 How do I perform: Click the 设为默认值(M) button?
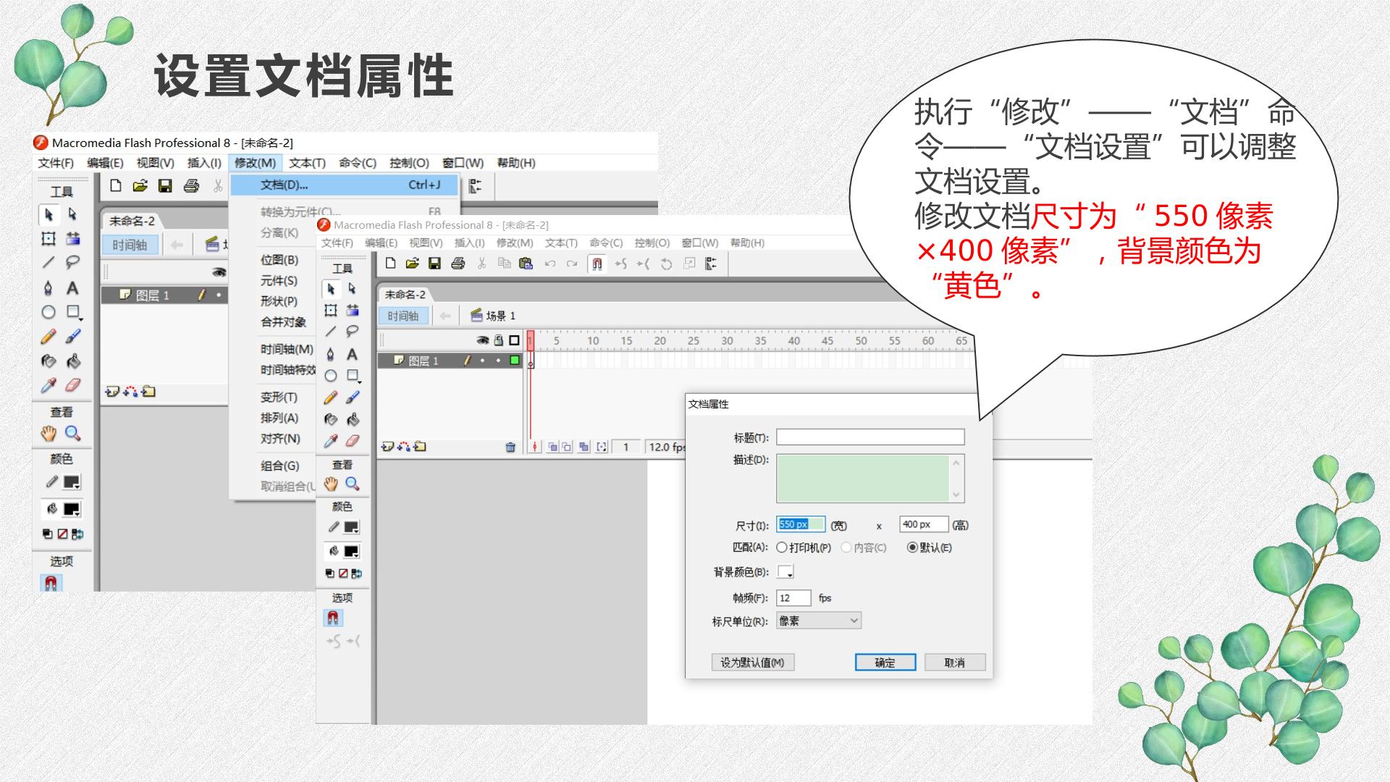coord(753,663)
